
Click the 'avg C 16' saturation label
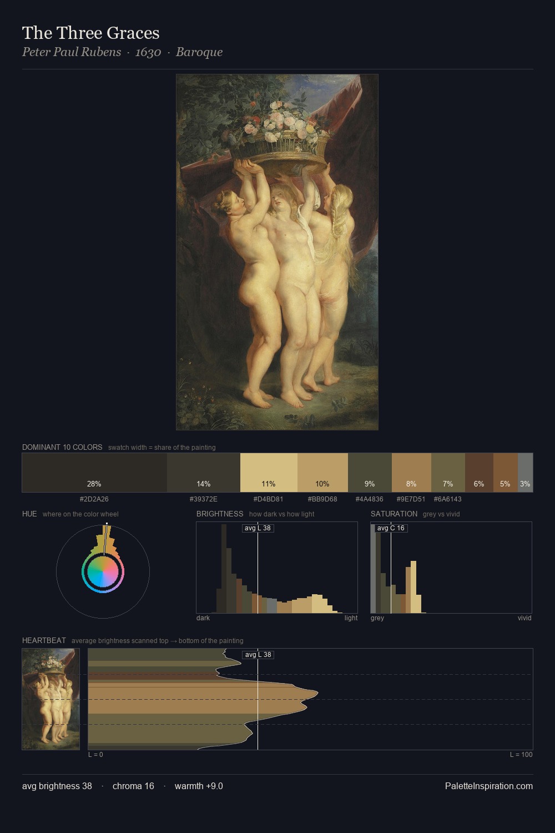(391, 528)
